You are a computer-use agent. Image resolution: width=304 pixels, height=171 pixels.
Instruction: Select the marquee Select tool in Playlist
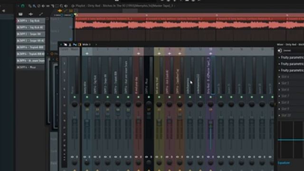click(x=57, y=6)
